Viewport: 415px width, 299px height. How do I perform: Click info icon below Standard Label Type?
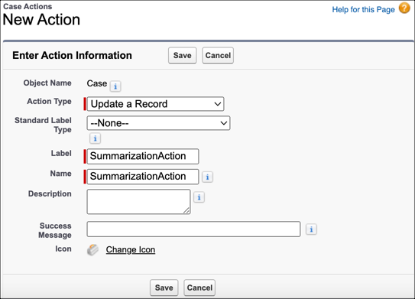(x=95, y=138)
